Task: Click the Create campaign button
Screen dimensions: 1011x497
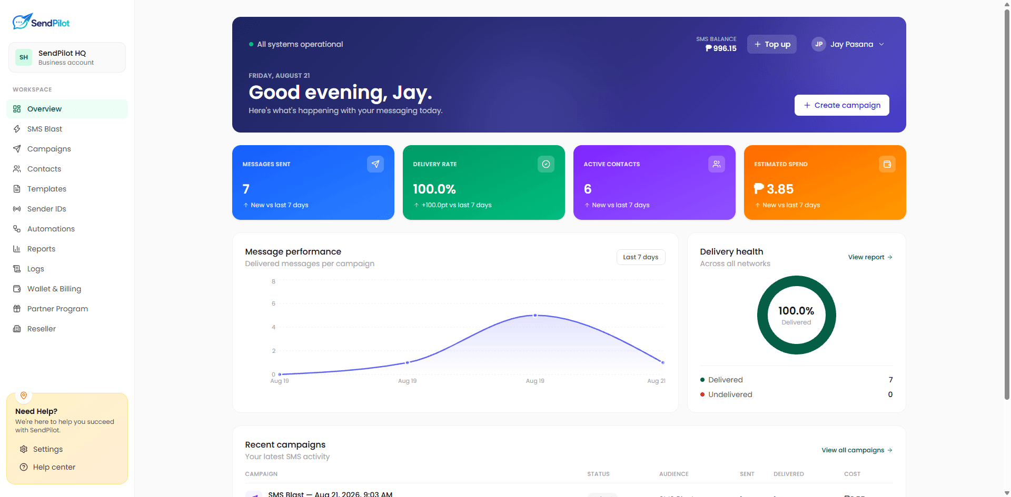Action: 842,105
